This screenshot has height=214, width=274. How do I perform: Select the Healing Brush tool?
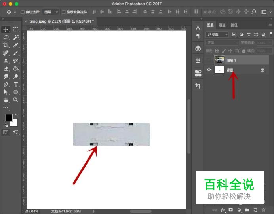point(6,53)
